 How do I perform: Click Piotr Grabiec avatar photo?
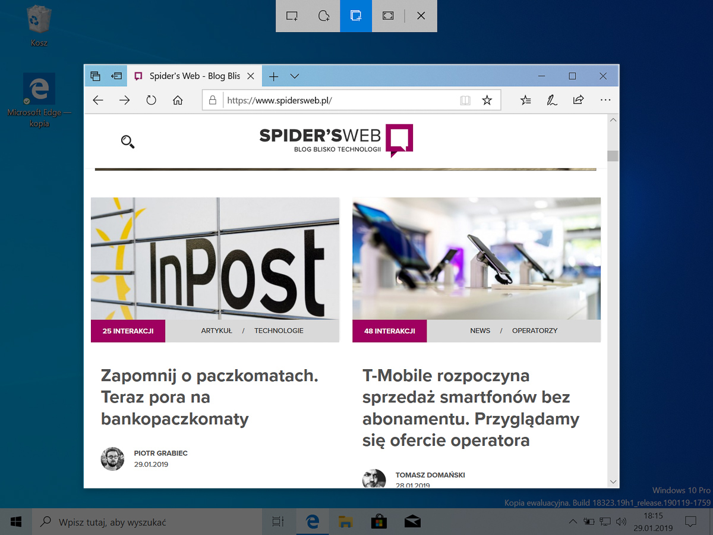pyautogui.click(x=112, y=459)
